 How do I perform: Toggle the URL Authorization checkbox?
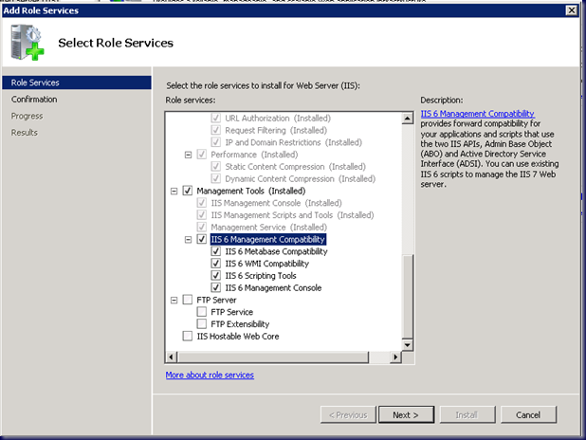click(x=215, y=119)
